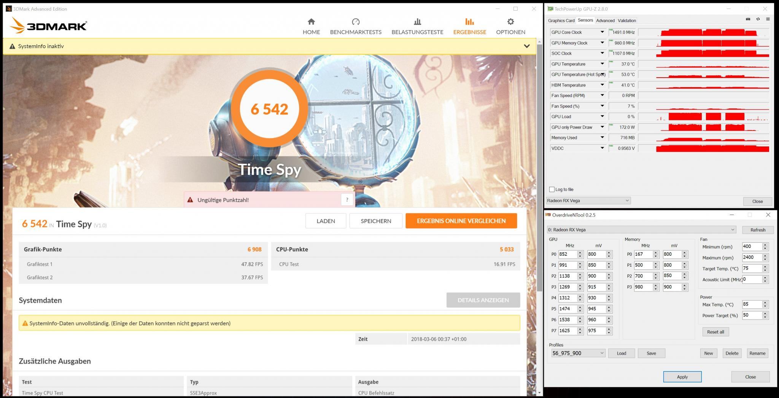Expand the SystemInfo inaktiv warning chevron
The height and width of the screenshot is (398, 779).
527,46
